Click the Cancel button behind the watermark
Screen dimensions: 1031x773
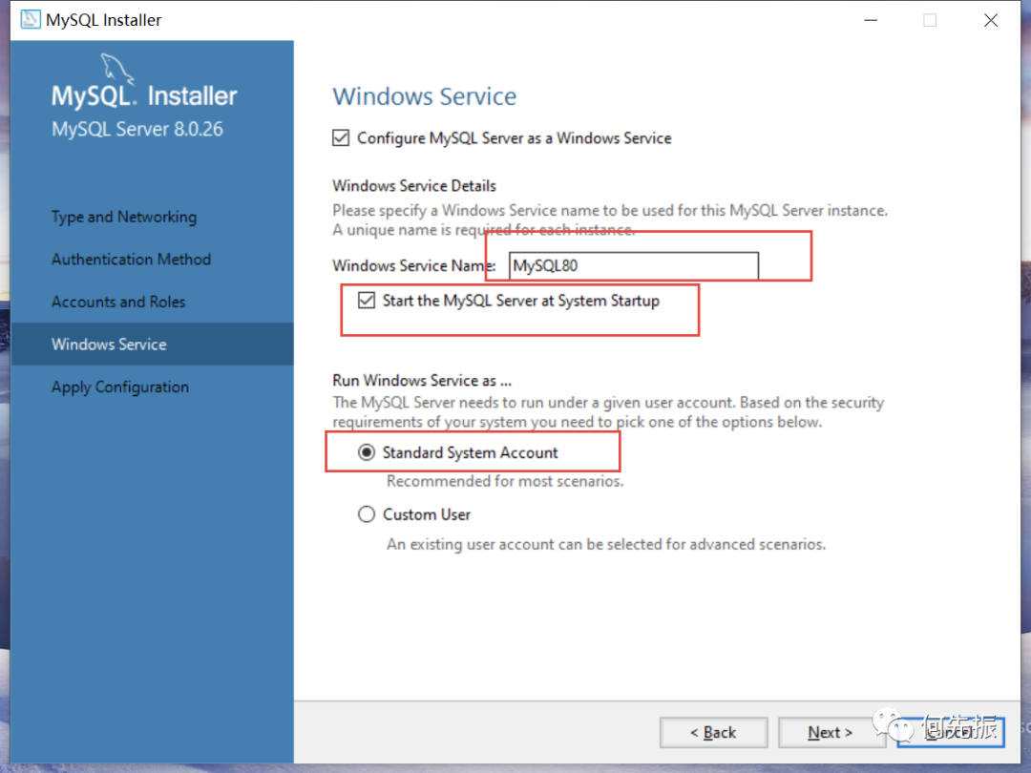click(951, 732)
